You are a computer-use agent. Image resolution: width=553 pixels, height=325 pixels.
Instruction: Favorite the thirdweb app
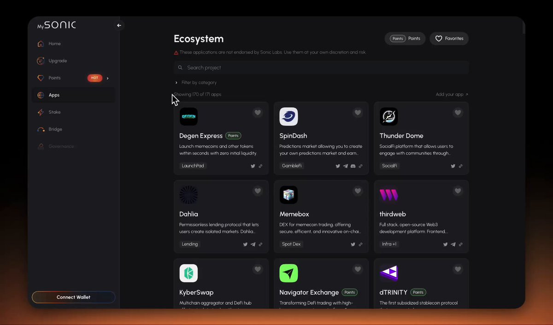(x=458, y=191)
